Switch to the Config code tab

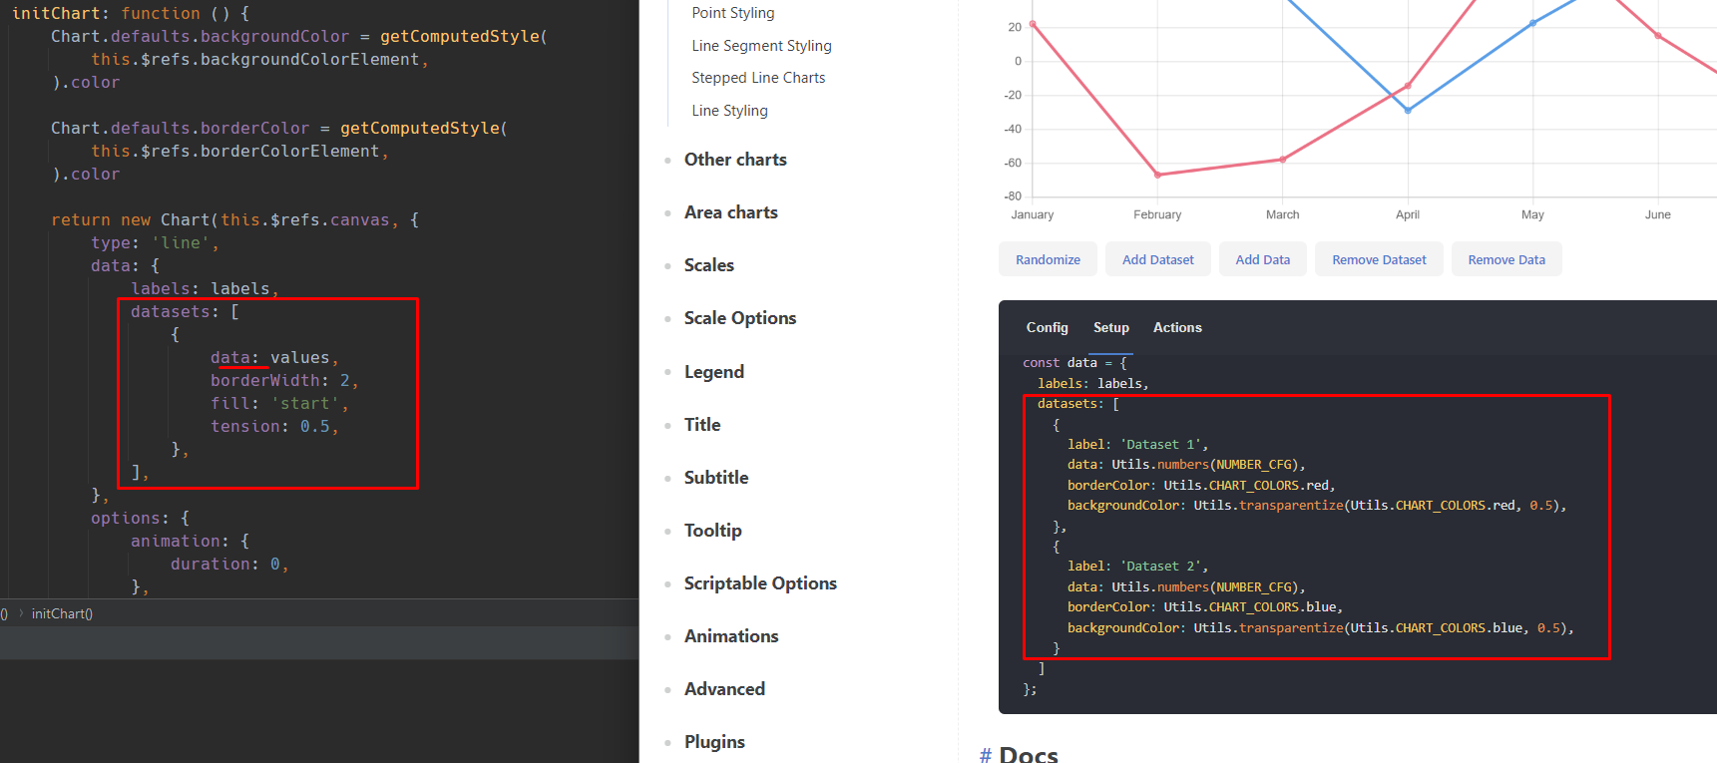[1047, 327]
